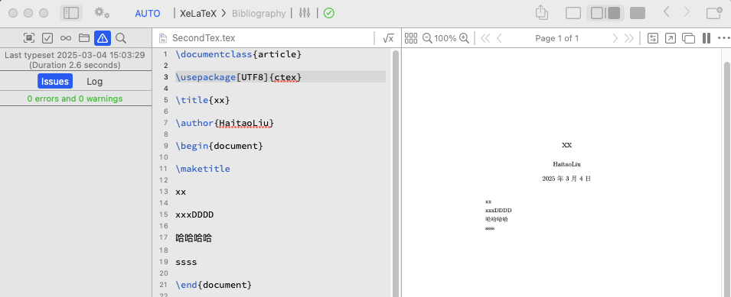Click on \documentclass{article} line

239,54
